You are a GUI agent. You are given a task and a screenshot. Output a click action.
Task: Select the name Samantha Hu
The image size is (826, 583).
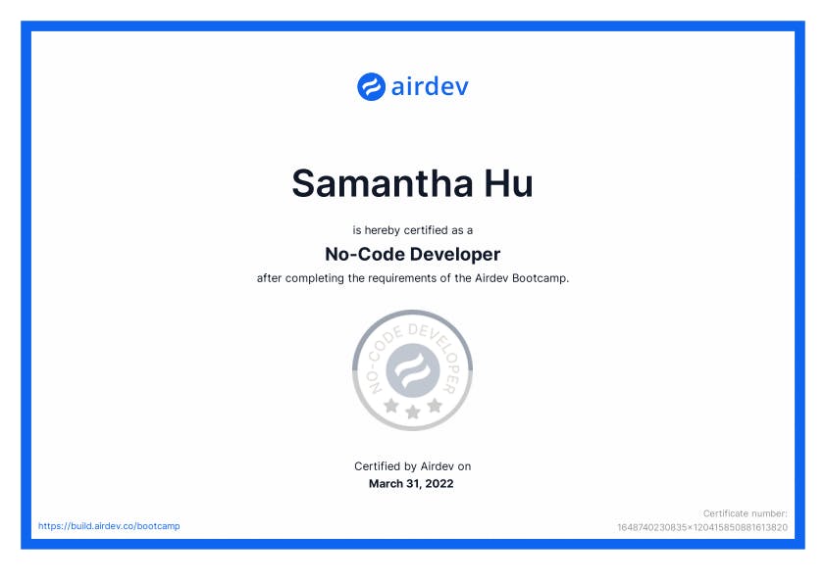pyautogui.click(x=412, y=184)
